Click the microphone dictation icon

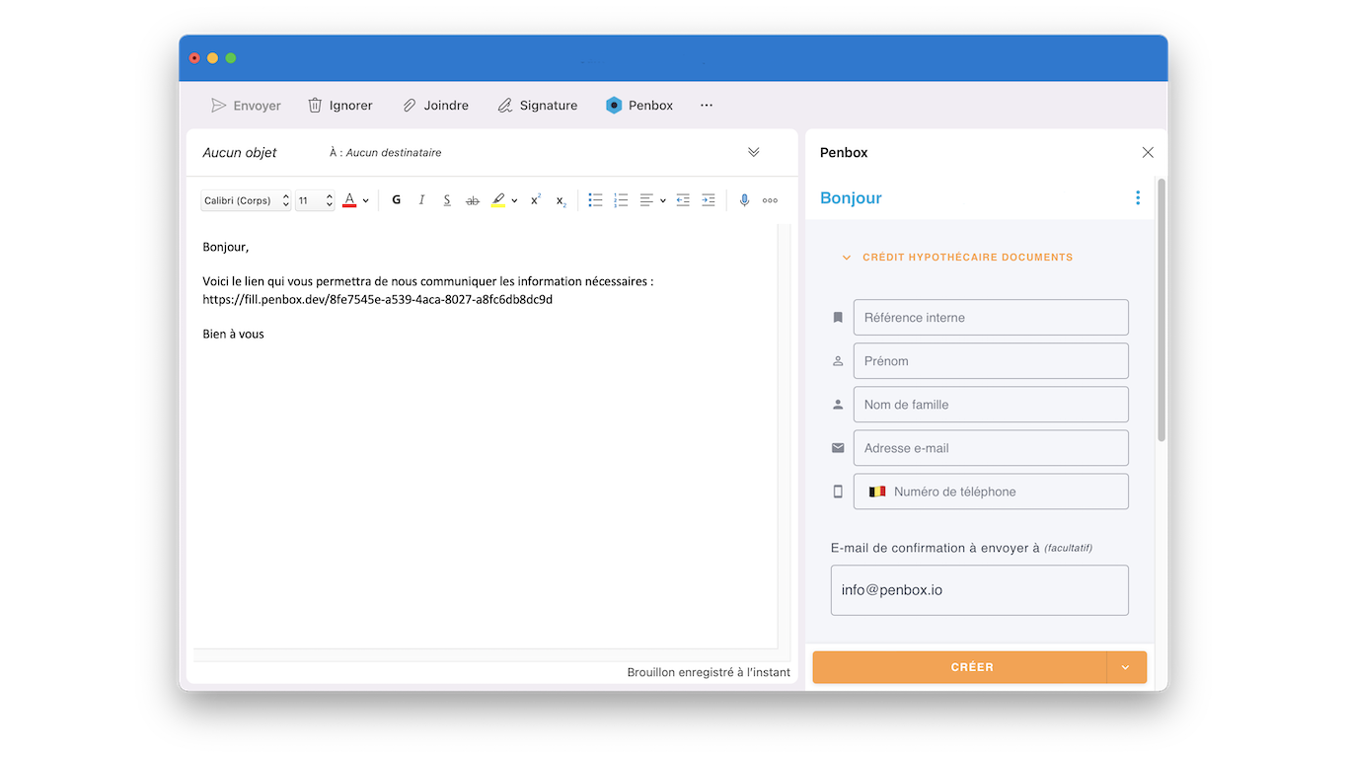pyautogui.click(x=744, y=200)
